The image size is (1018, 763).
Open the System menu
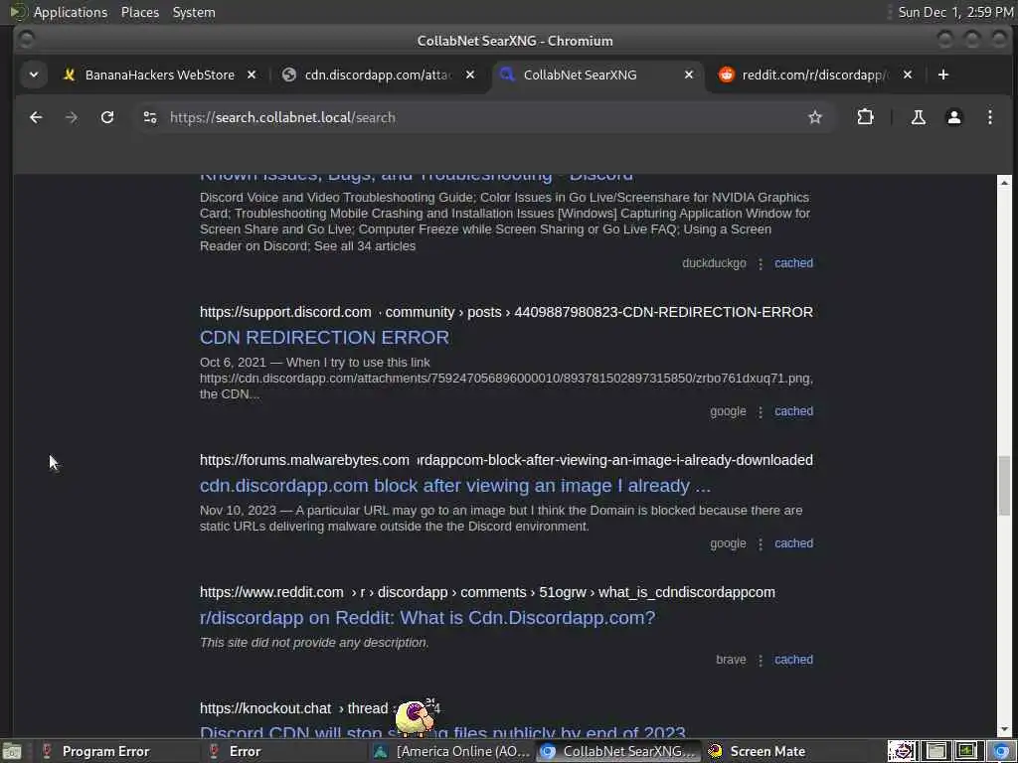pyautogui.click(x=194, y=12)
